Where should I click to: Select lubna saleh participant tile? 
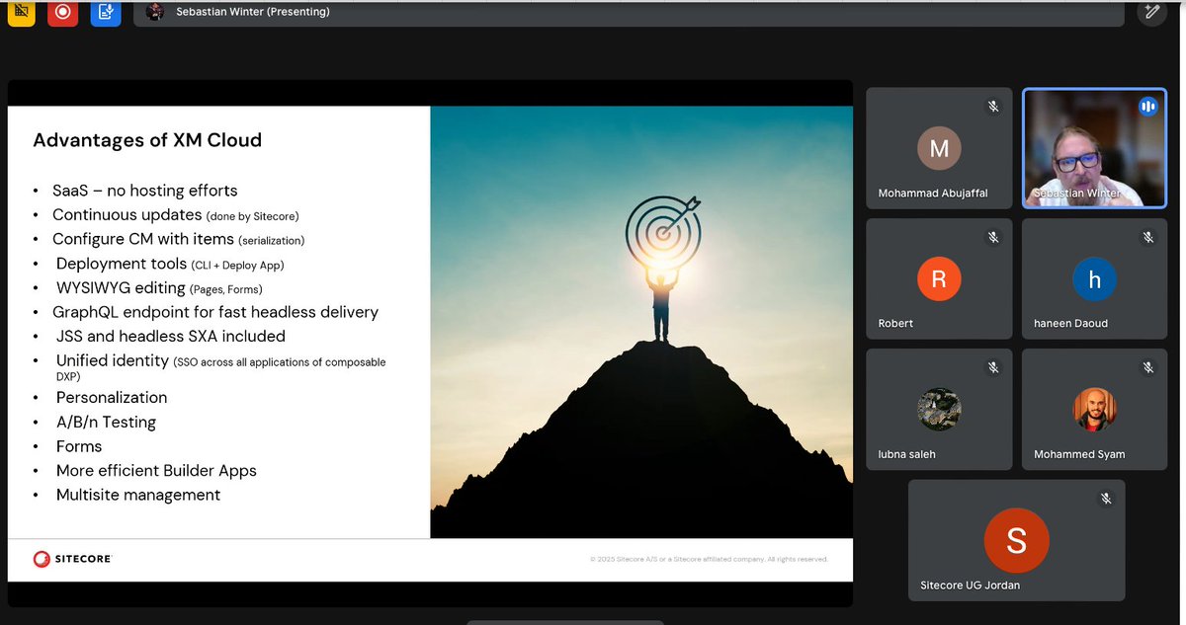tap(939, 409)
